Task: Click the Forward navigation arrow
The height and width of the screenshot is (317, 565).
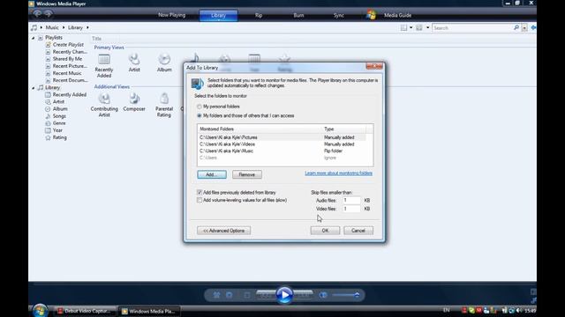Action: [x=49, y=14]
